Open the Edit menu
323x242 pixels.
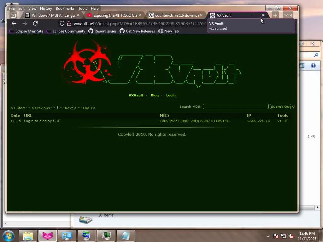point(21,9)
